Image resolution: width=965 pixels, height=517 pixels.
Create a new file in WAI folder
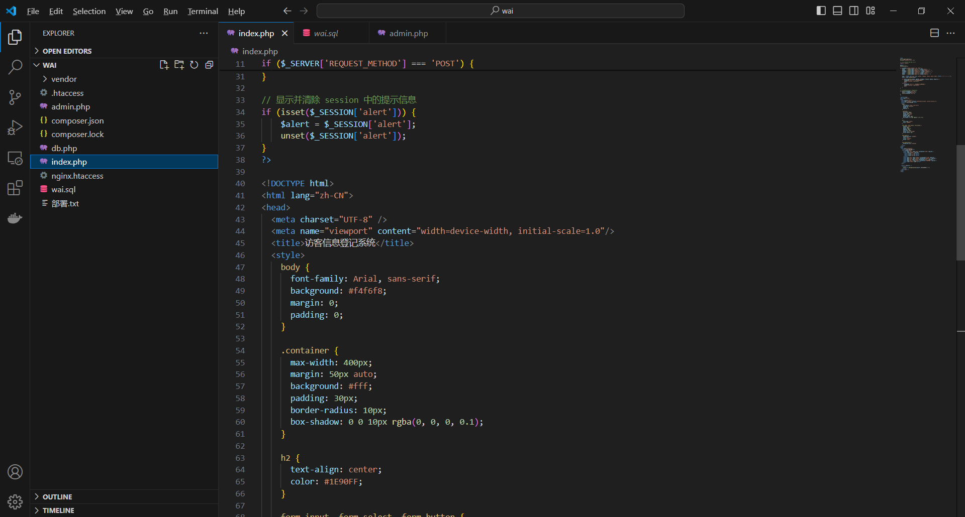[x=164, y=65]
